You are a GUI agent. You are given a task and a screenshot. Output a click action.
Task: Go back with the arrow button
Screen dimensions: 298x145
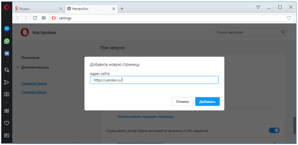coord(18,18)
